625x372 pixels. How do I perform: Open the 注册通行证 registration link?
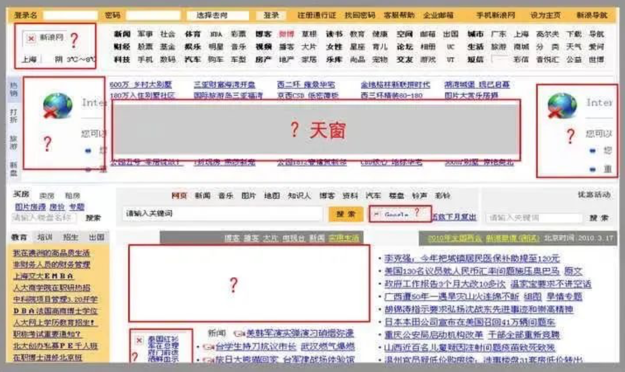[x=317, y=16]
